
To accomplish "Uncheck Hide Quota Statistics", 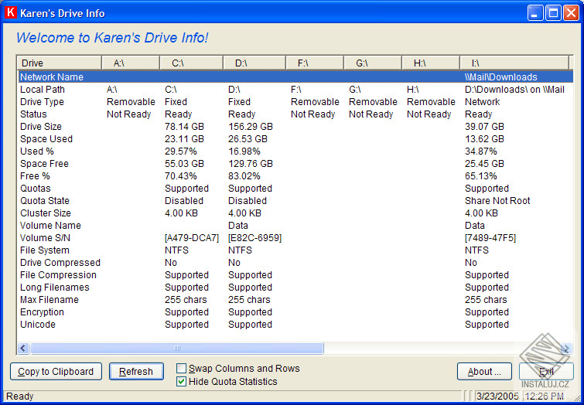I will (181, 382).
